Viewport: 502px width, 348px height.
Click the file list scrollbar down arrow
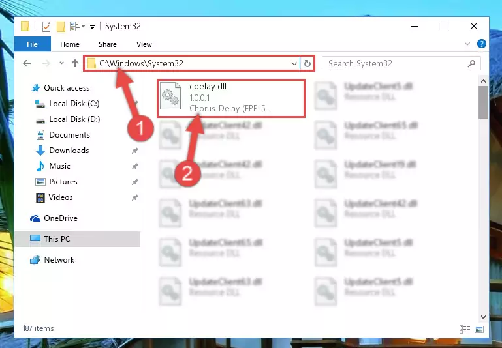[484, 317]
